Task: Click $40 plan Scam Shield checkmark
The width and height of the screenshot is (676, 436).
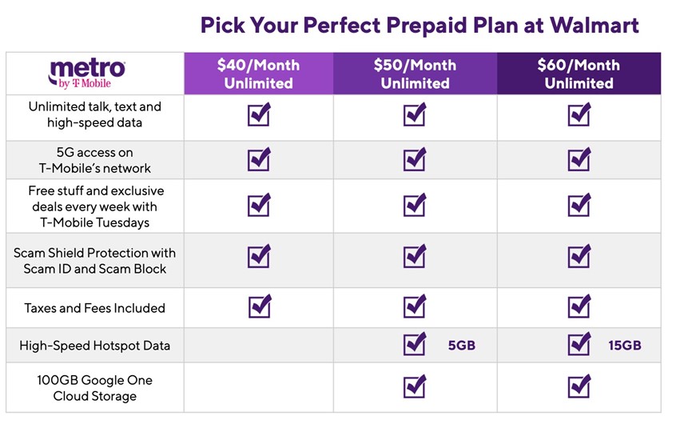Action: 259,257
